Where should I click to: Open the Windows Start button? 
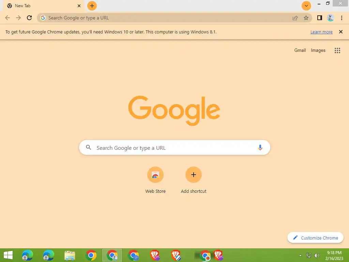coord(8,255)
